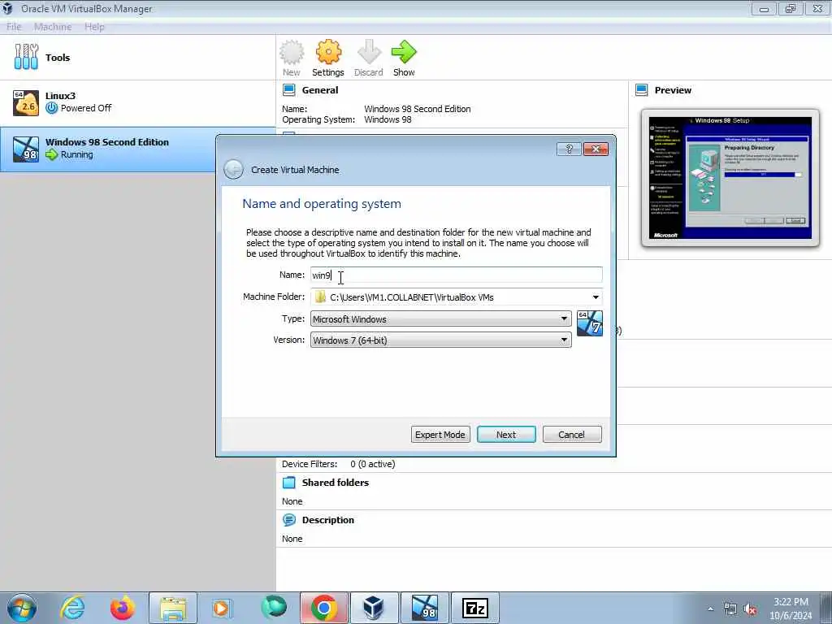Click the Next button

click(x=506, y=435)
